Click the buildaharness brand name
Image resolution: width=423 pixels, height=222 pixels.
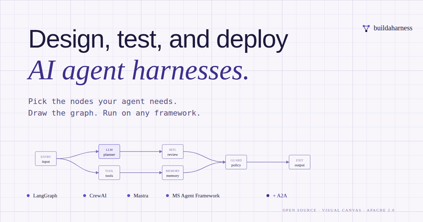pos(393,28)
